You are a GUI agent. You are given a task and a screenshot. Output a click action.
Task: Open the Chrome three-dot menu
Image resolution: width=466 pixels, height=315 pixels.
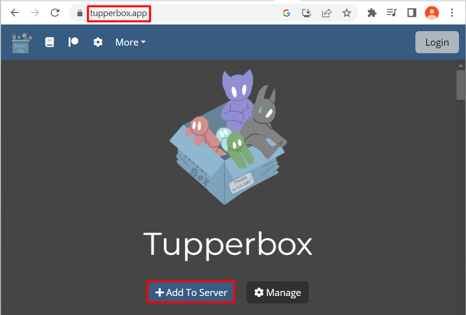452,13
